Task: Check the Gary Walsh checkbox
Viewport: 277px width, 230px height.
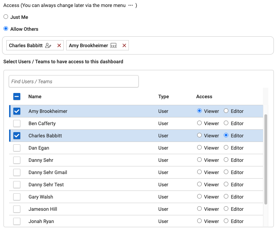Action: coord(17,197)
